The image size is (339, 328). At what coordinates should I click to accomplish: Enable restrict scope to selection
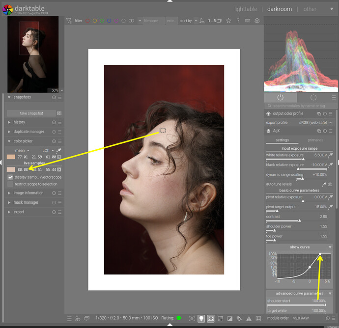point(10,184)
